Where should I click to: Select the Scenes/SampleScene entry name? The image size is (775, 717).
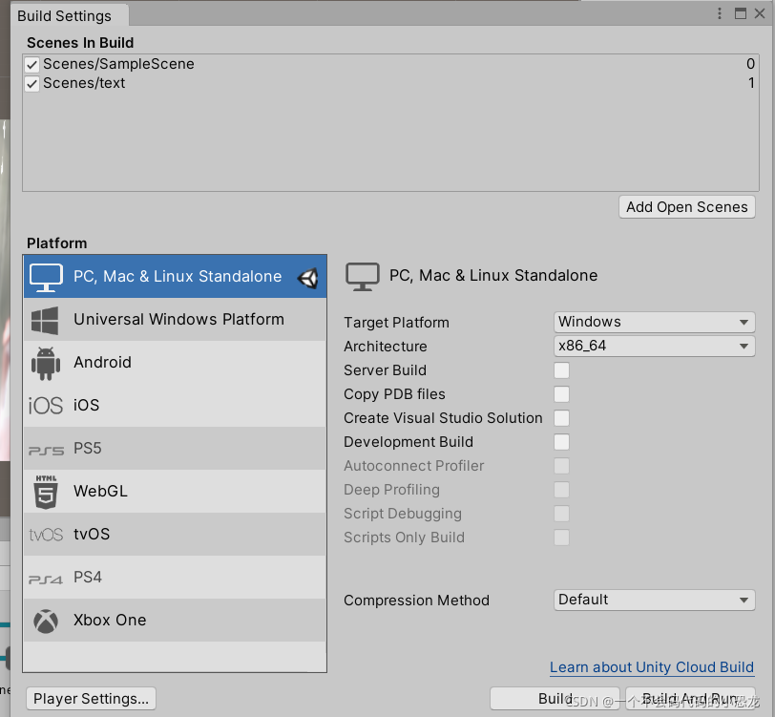[x=118, y=64]
